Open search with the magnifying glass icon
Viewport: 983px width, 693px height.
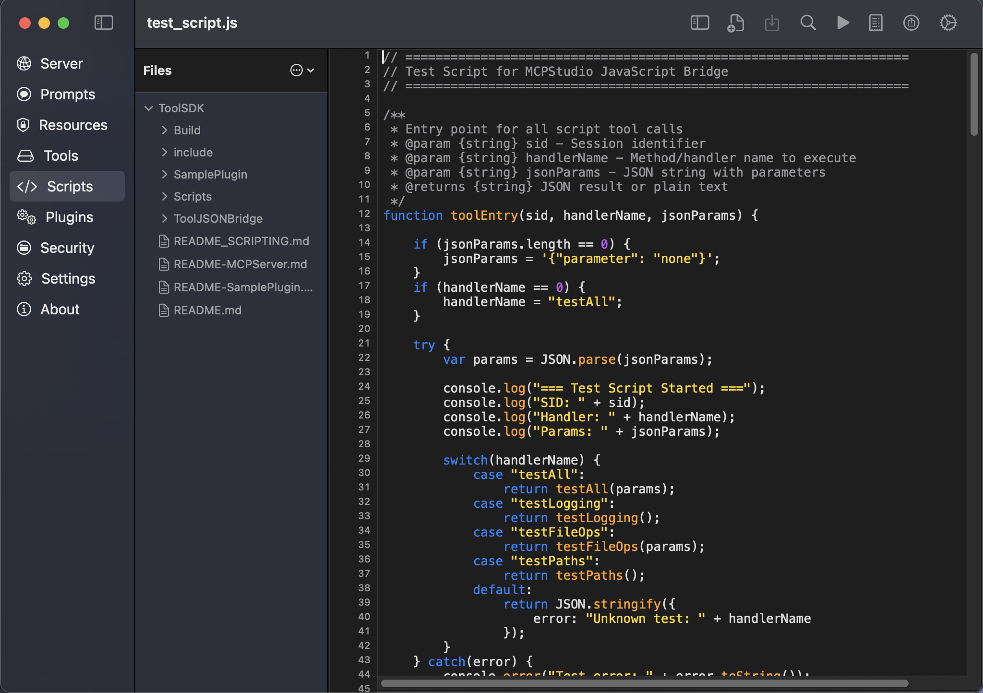coord(808,23)
